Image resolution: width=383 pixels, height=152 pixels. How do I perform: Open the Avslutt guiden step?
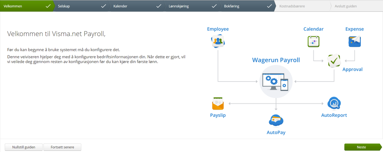(357, 6)
